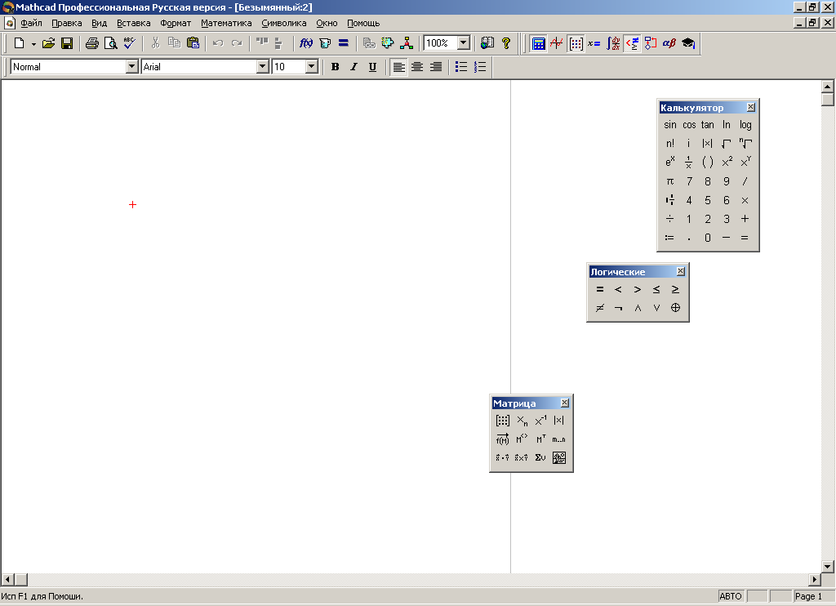The image size is (836, 606).
Task: Insert a matrix from Матрица palette
Action: (503, 421)
